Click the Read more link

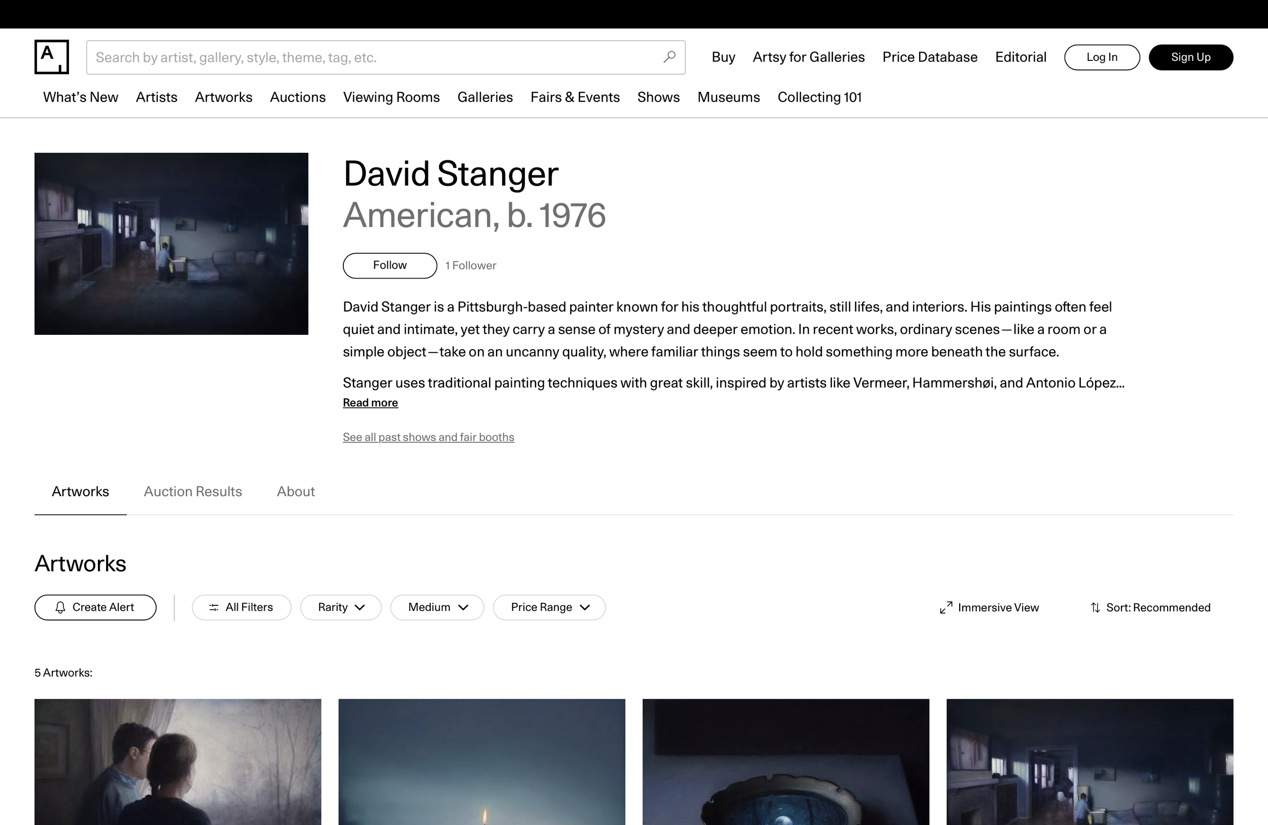point(370,402)
